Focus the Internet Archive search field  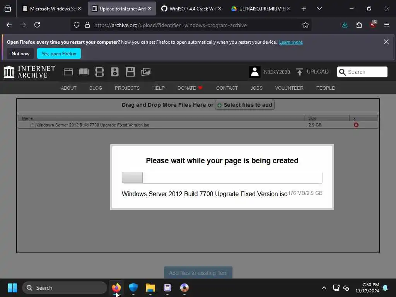(x=362, y=72)
